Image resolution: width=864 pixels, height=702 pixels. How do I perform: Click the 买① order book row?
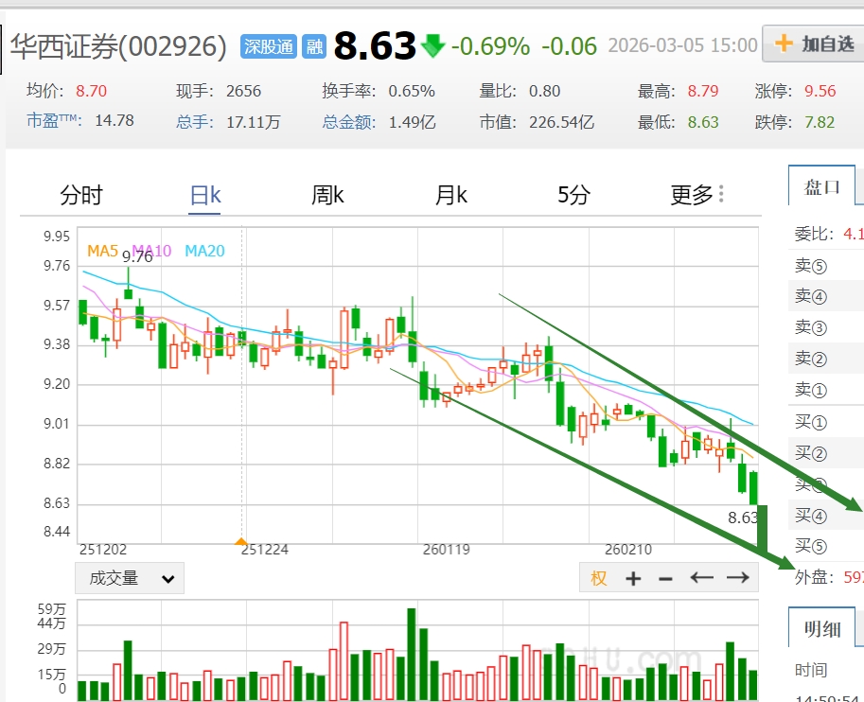point(826,422)
